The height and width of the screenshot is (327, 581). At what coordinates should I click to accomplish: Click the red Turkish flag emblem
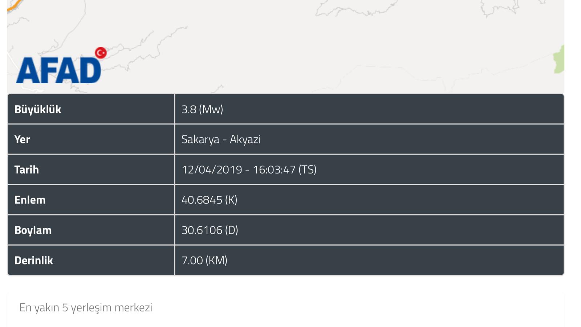pos(101,53)
